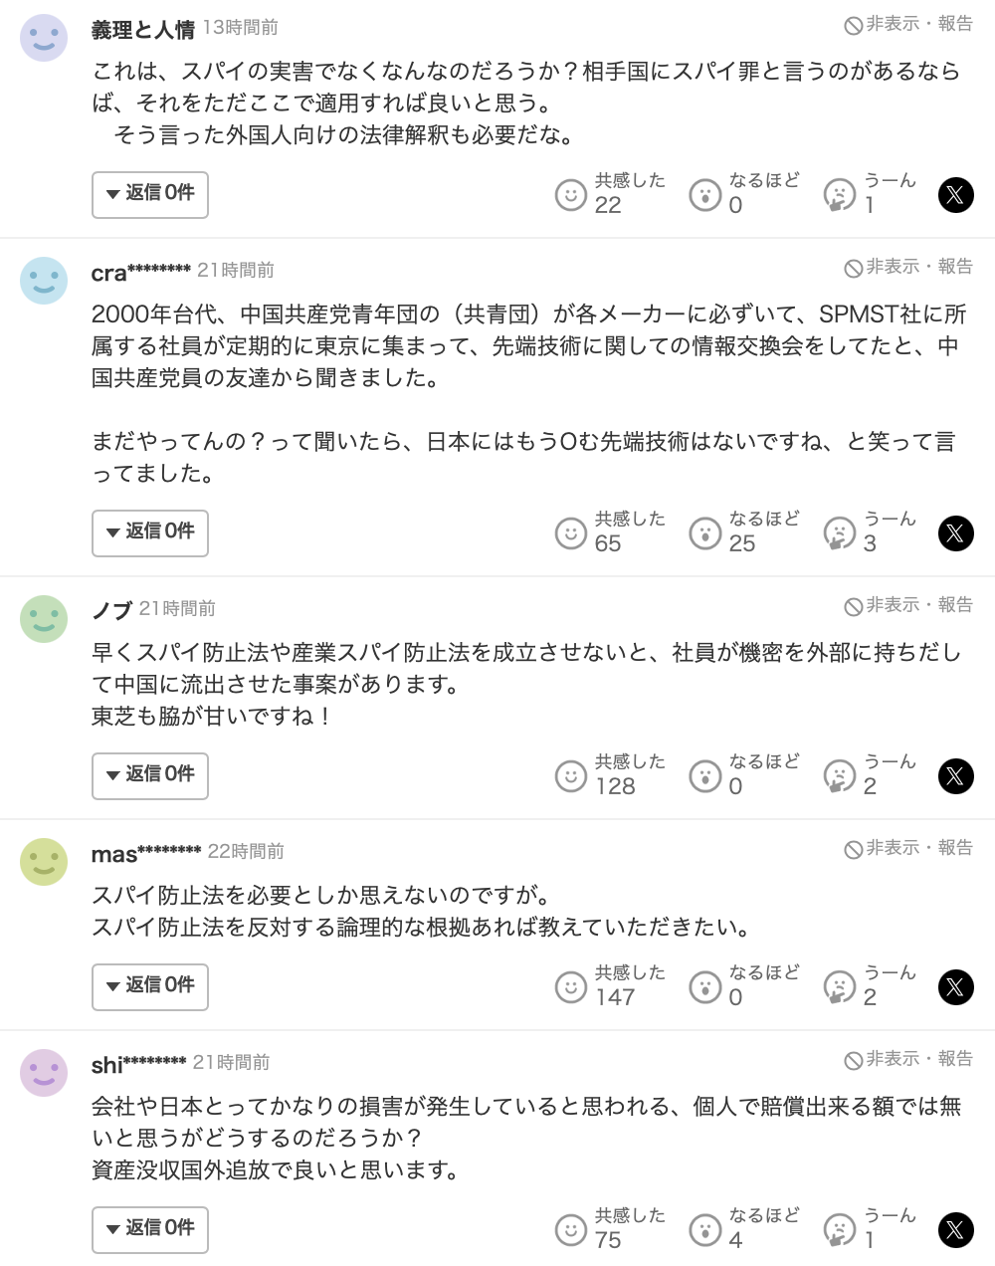Click the ノブ username link
The width and height of the screenshot is (995, 1266).
click(111, 609)
